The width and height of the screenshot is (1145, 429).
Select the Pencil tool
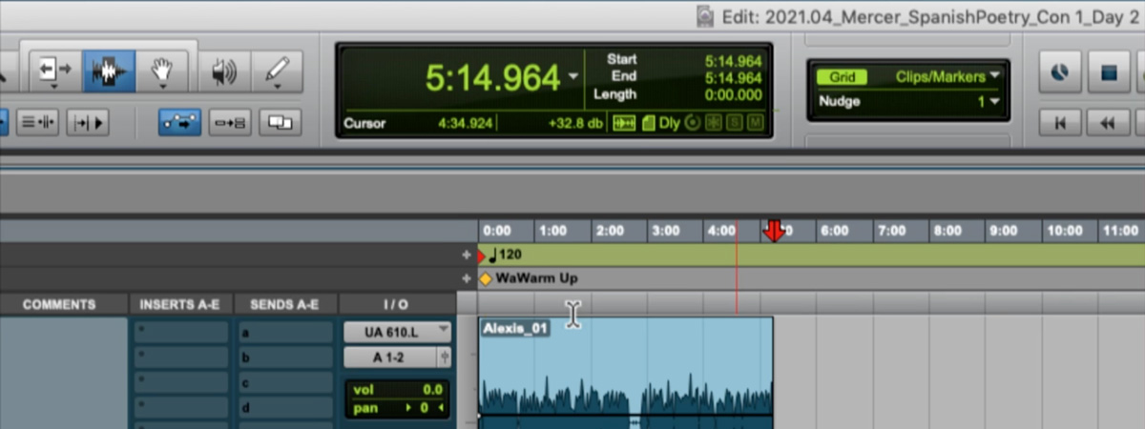pyautogui.click(x=278, y=71)
